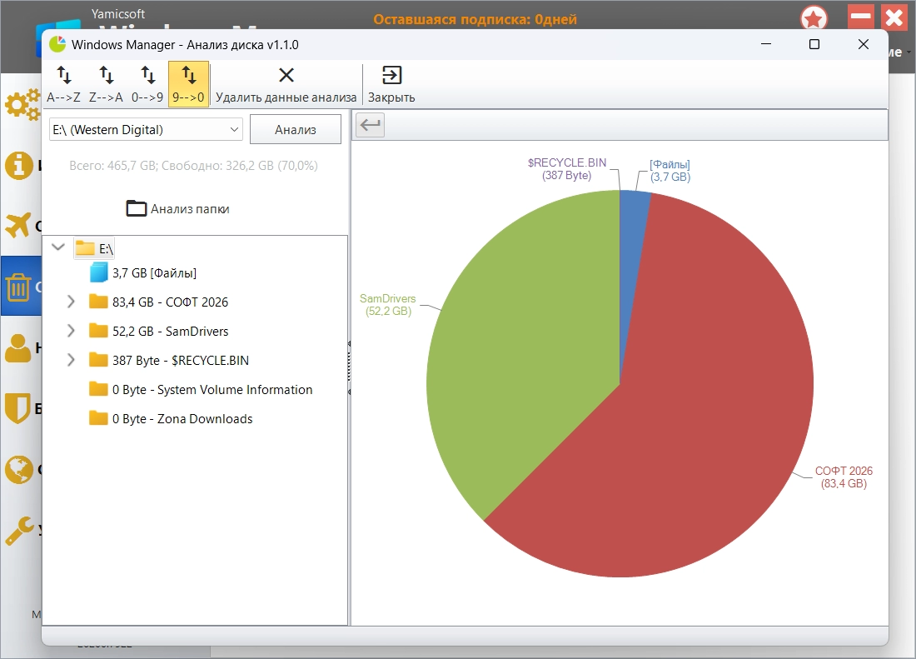Sort by size ascending 0-->9
The image size is (916, 659).
tap(147, 85)
